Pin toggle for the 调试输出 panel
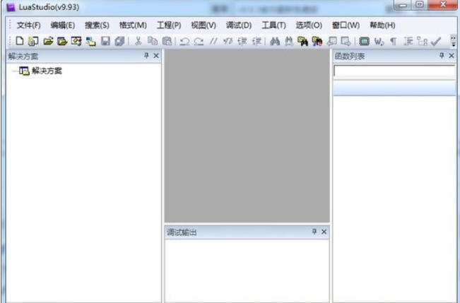460x303 pixels. pyautogui.click(x=314, y=232)
